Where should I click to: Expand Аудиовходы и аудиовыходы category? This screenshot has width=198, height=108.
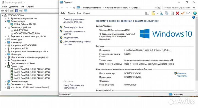[x=5, y=18]
